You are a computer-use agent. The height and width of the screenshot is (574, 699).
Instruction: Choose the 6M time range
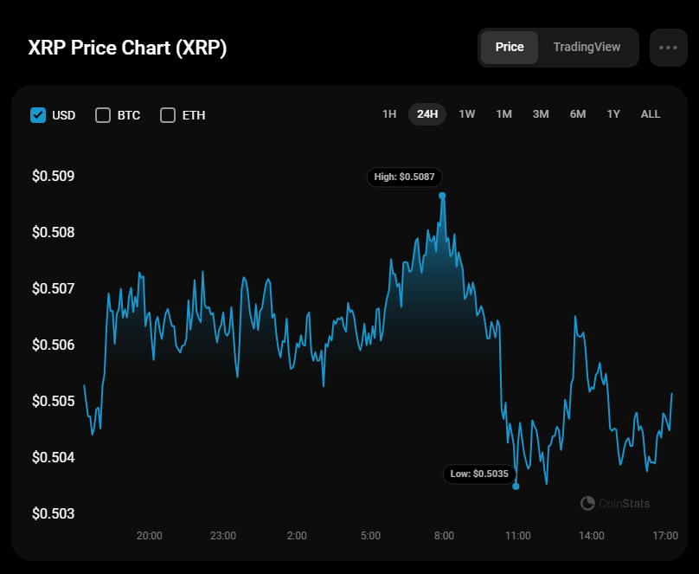[x=578, y=114]
